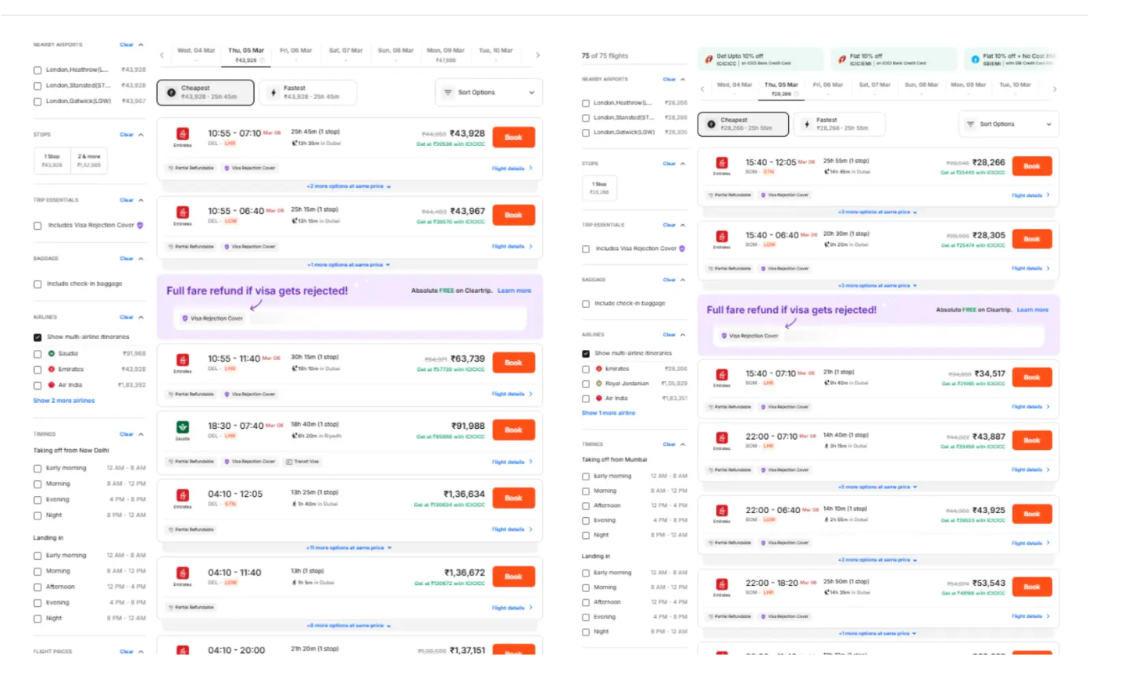Viewport: 1121px width, 678px height.
Task: Open the Sort Options dropdown beside Fastest ₹28,266
Action: tap(1009, 124)
